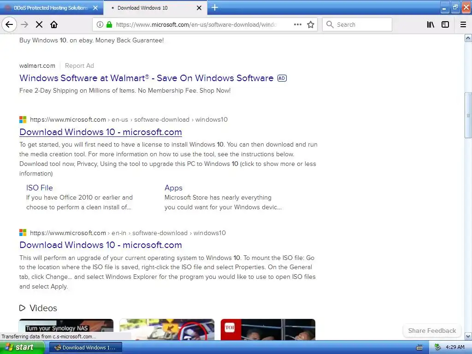Viewport: 472px width, 354px height.
Task: Click the Share Feedback button
Action: (x=432, y=330)
